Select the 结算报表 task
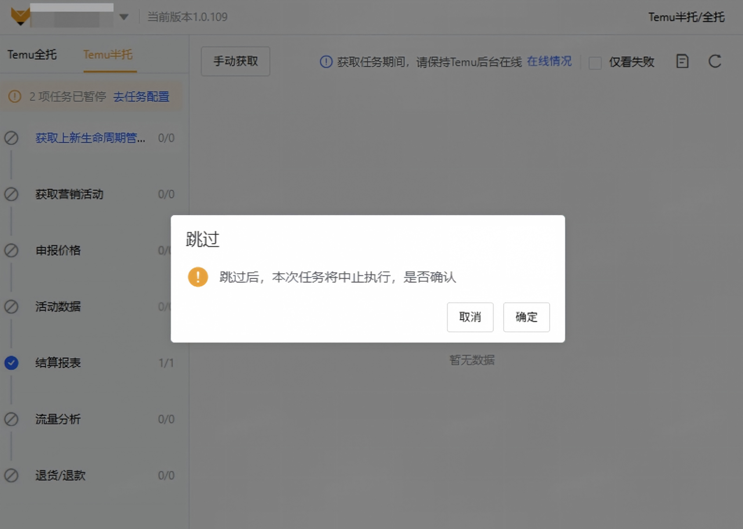The width and height of the screenshot is (743, 529). point(58,363)
